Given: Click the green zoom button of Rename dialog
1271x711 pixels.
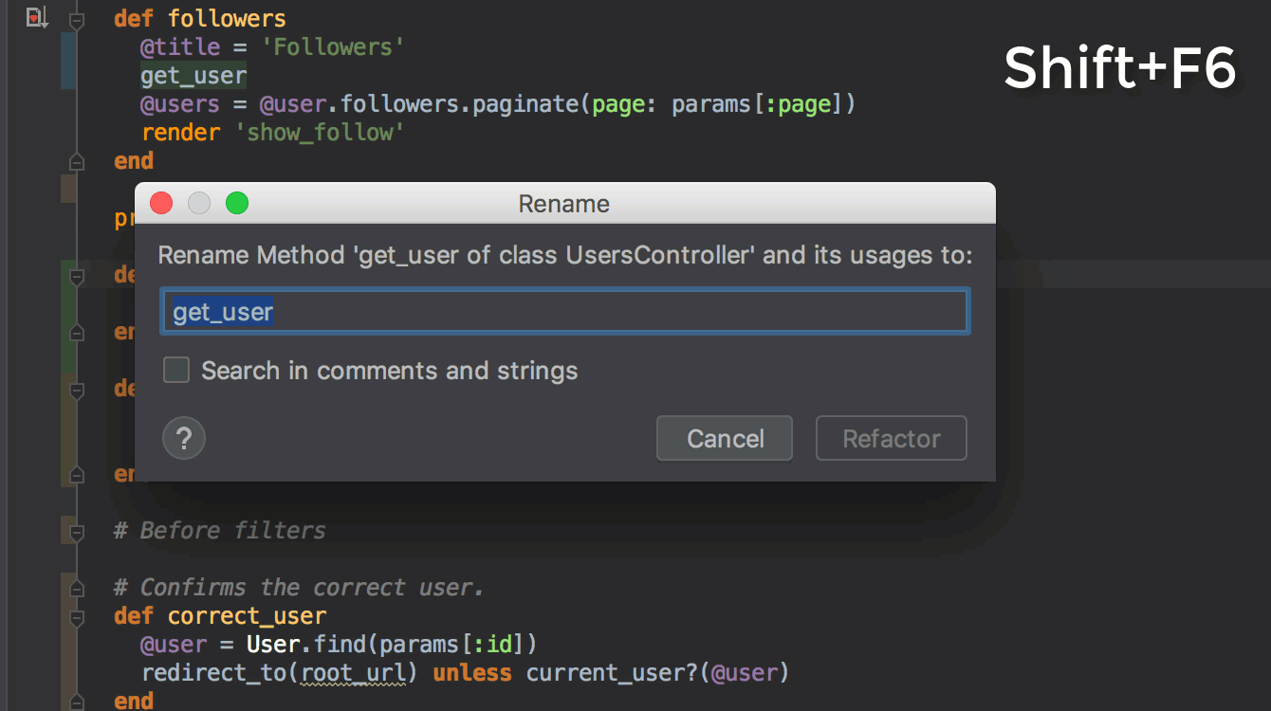Looking at the screenshot, I should [237, 203].
